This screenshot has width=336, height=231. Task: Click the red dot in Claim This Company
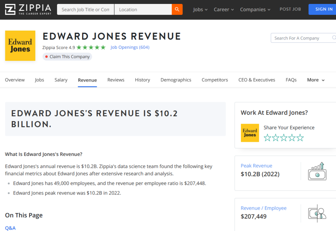[46, 57]
